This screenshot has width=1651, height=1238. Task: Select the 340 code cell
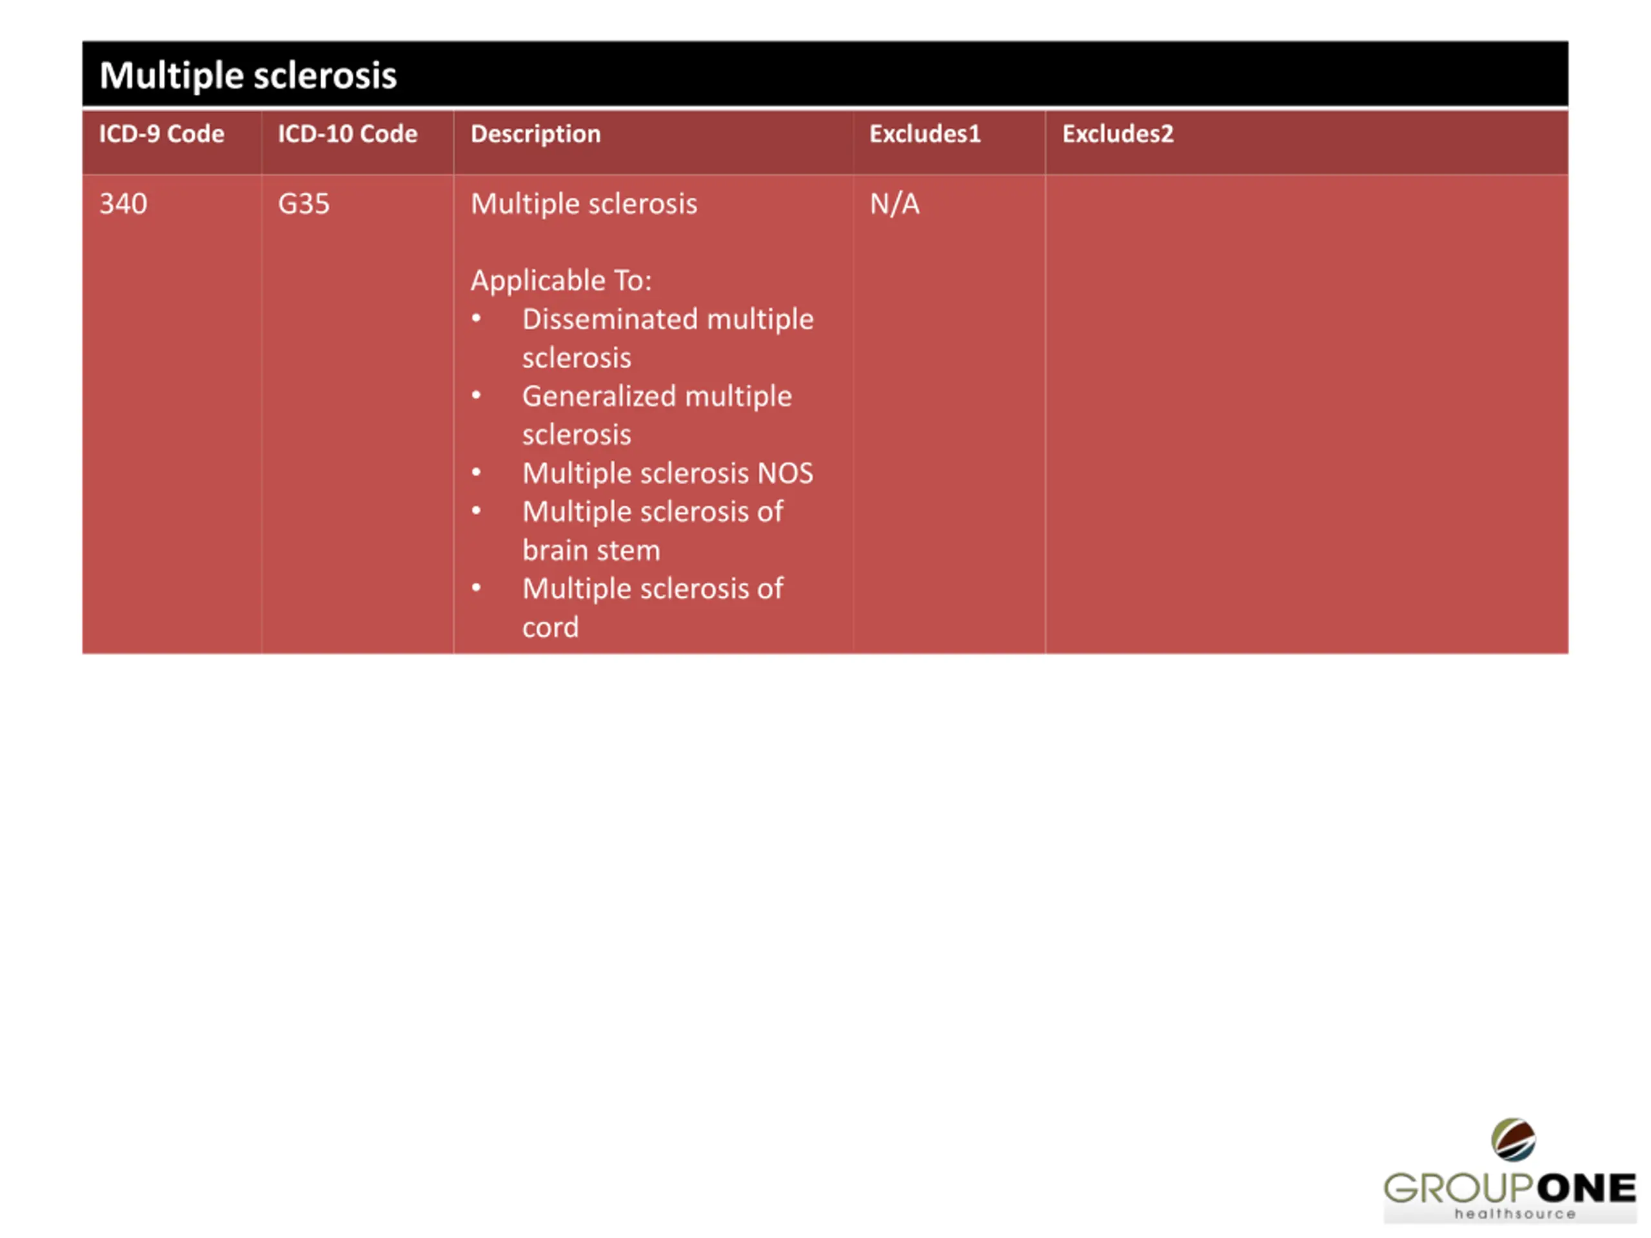[172, 414]
